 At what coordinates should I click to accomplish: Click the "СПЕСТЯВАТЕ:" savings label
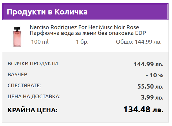[x=24, y=86]
